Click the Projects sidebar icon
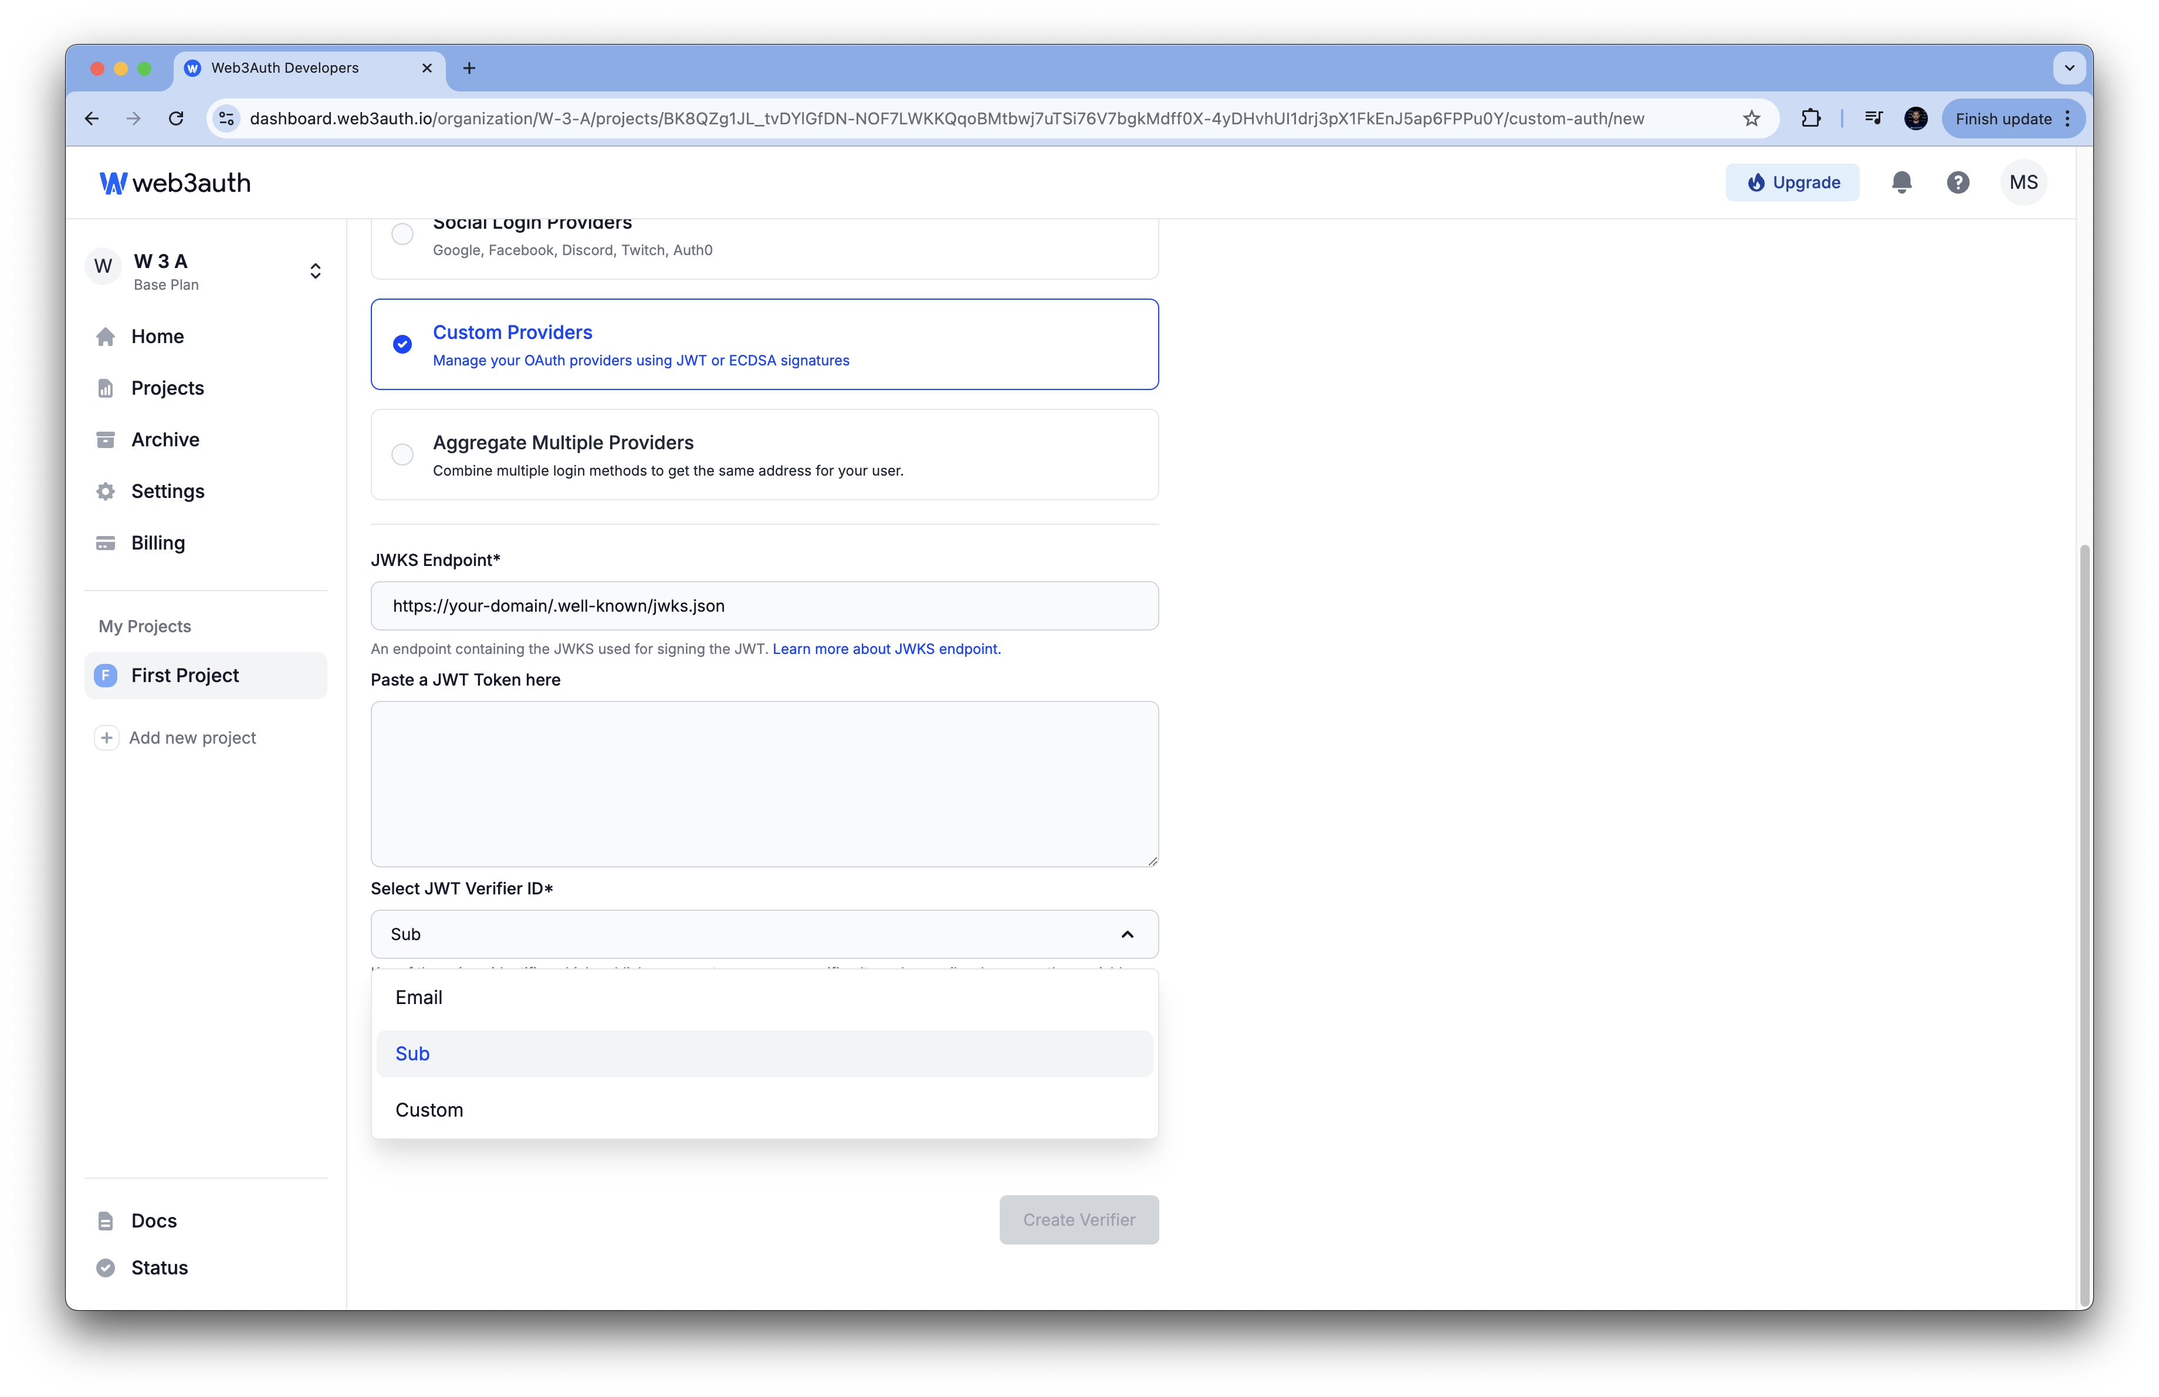 click(105, 388)
